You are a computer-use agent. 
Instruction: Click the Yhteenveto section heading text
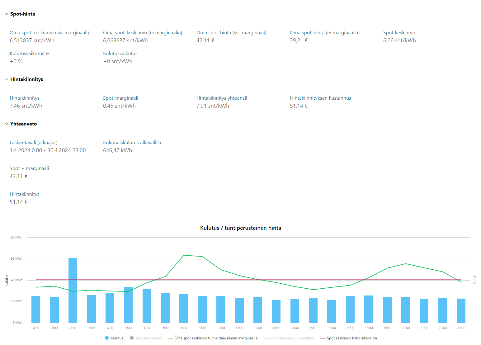coord(23,124)
